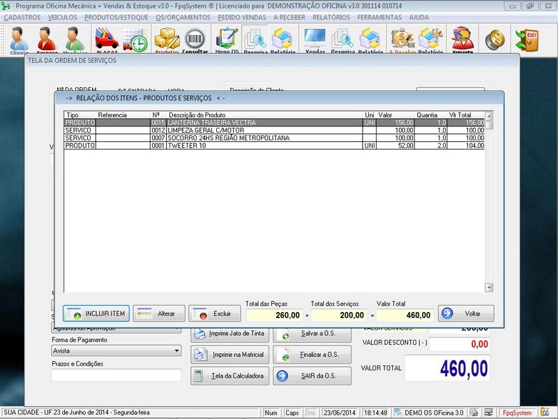Click the Consultar barcode icon
This screenshot has height=419, width=558.
pos(195,40)
